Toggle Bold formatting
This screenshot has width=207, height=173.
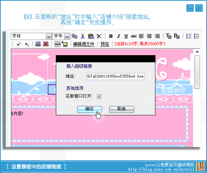coord(111,36)
